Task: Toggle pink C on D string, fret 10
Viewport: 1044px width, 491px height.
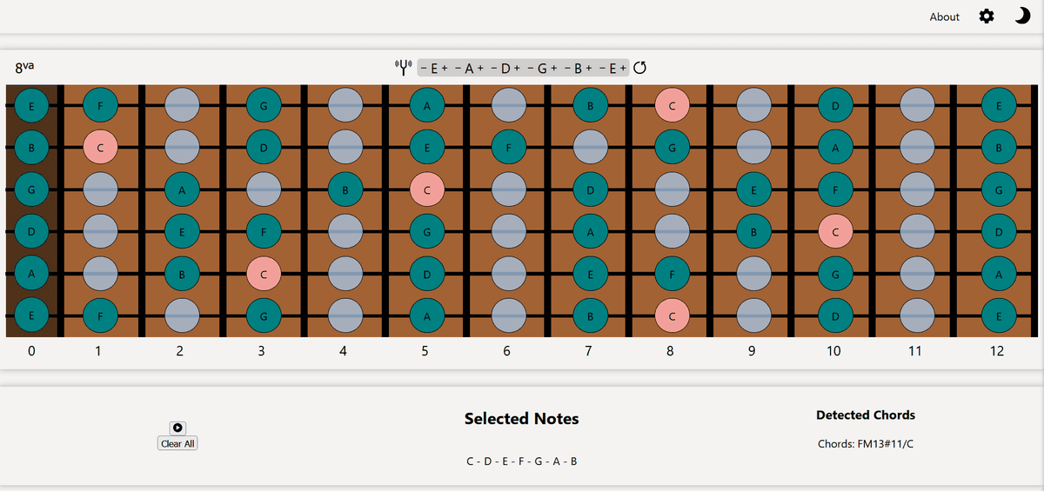Action: pos(835,231)
